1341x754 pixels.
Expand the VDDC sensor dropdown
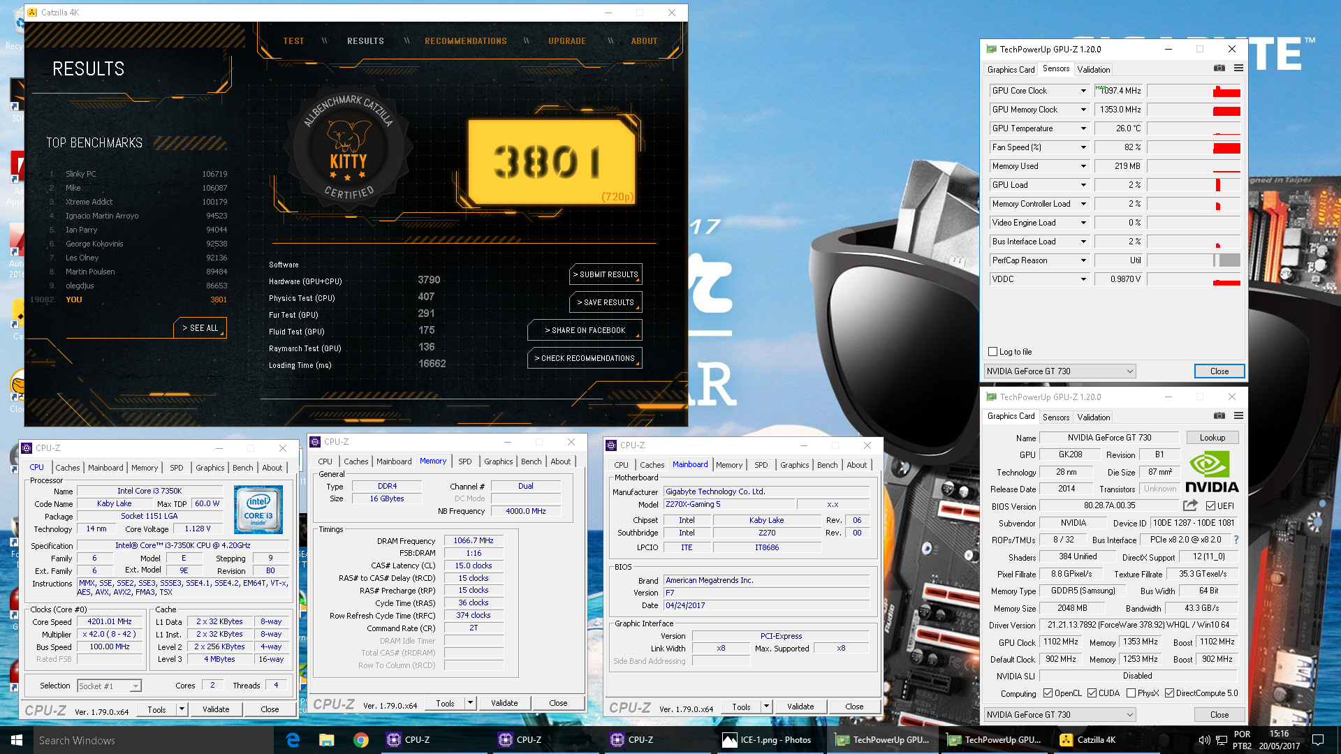click(1083, 279)
